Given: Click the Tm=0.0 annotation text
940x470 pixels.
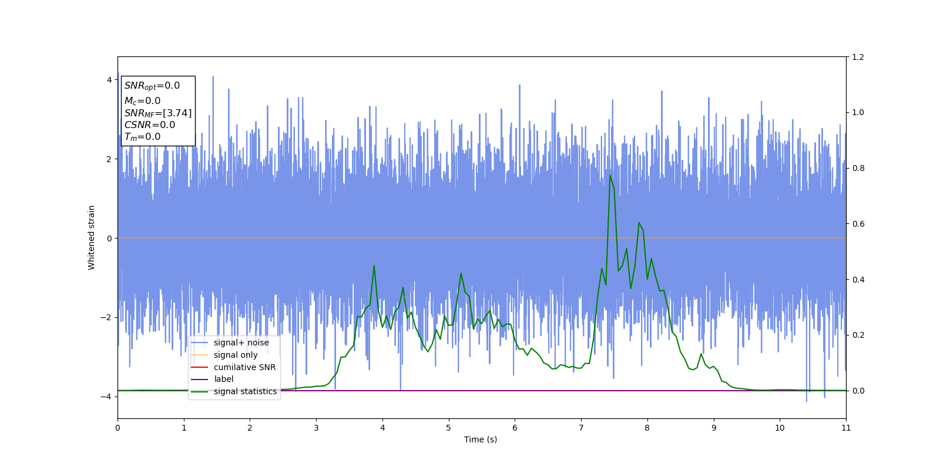Looking at the screenshot, I should (x=142, y=137).
